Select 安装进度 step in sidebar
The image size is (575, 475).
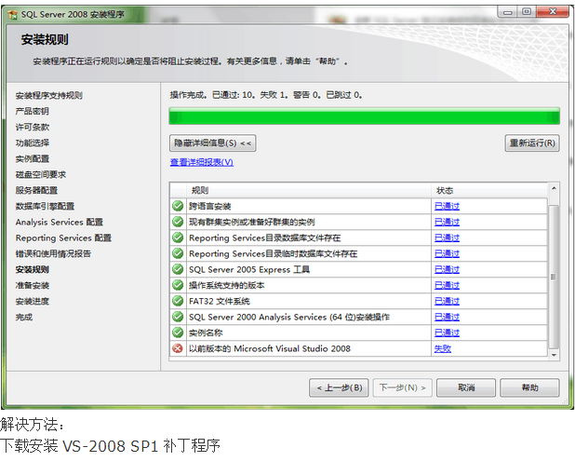33,301
